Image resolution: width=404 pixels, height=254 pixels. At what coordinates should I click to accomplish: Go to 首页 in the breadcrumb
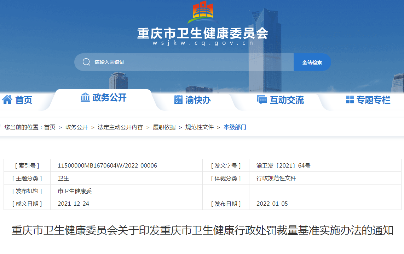[50, 127]
